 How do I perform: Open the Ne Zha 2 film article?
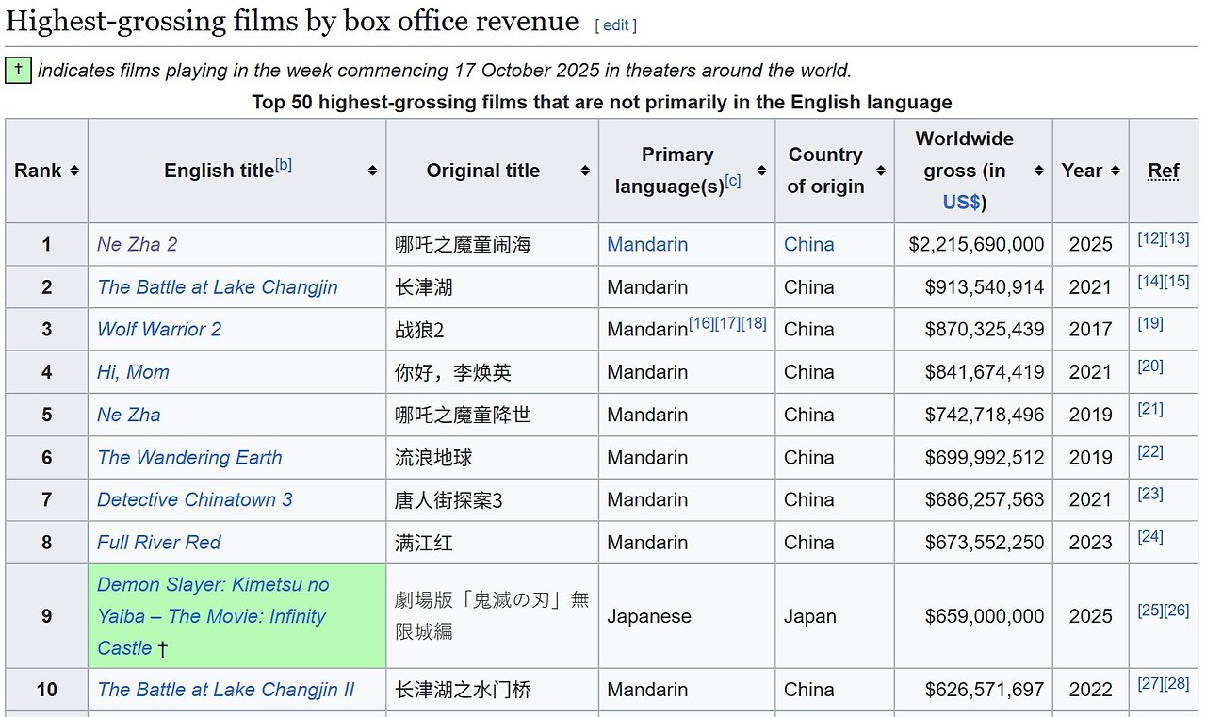137,244
